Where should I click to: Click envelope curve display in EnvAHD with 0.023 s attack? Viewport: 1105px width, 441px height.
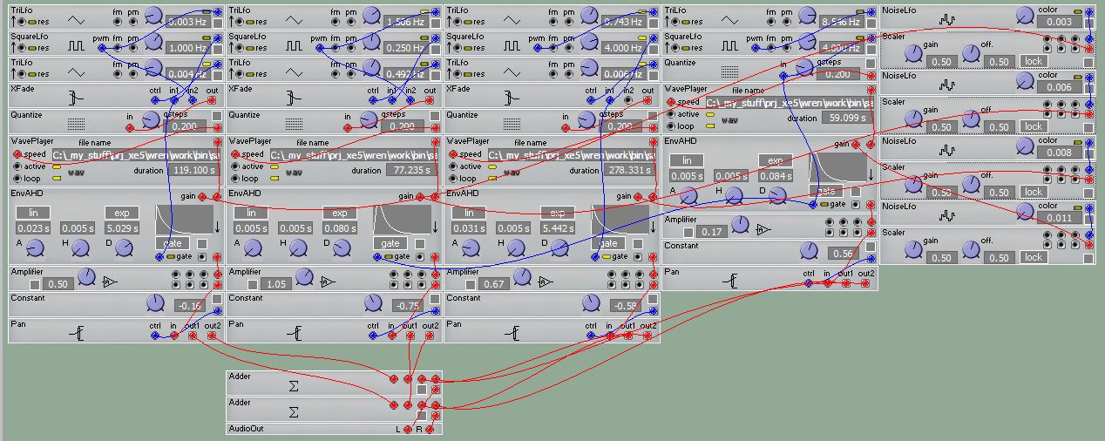pos(184,219)
